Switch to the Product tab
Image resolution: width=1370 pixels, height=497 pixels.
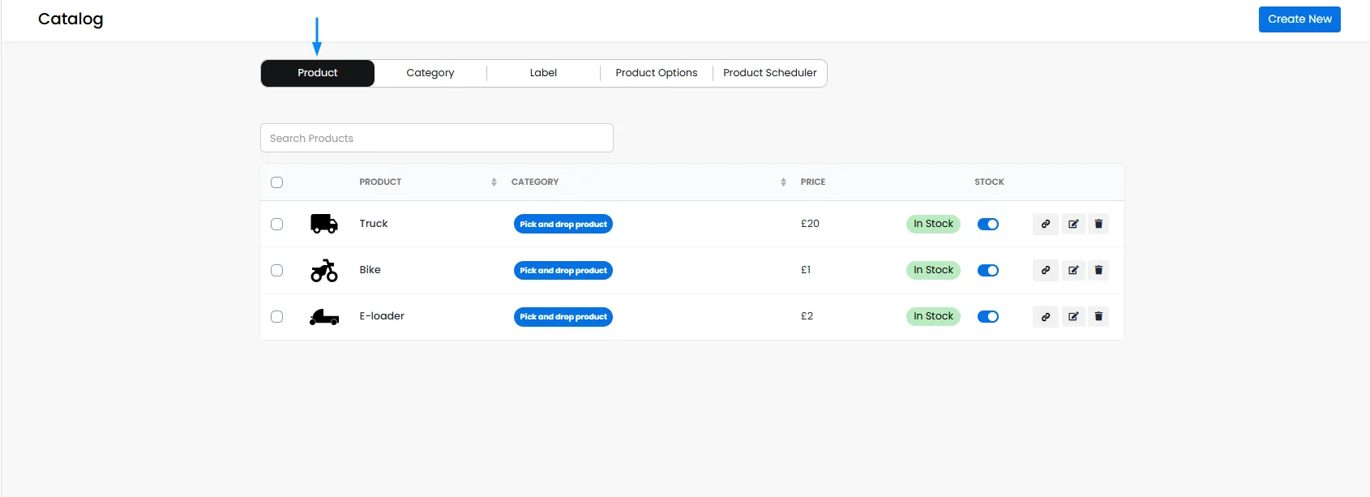[318, 73]
